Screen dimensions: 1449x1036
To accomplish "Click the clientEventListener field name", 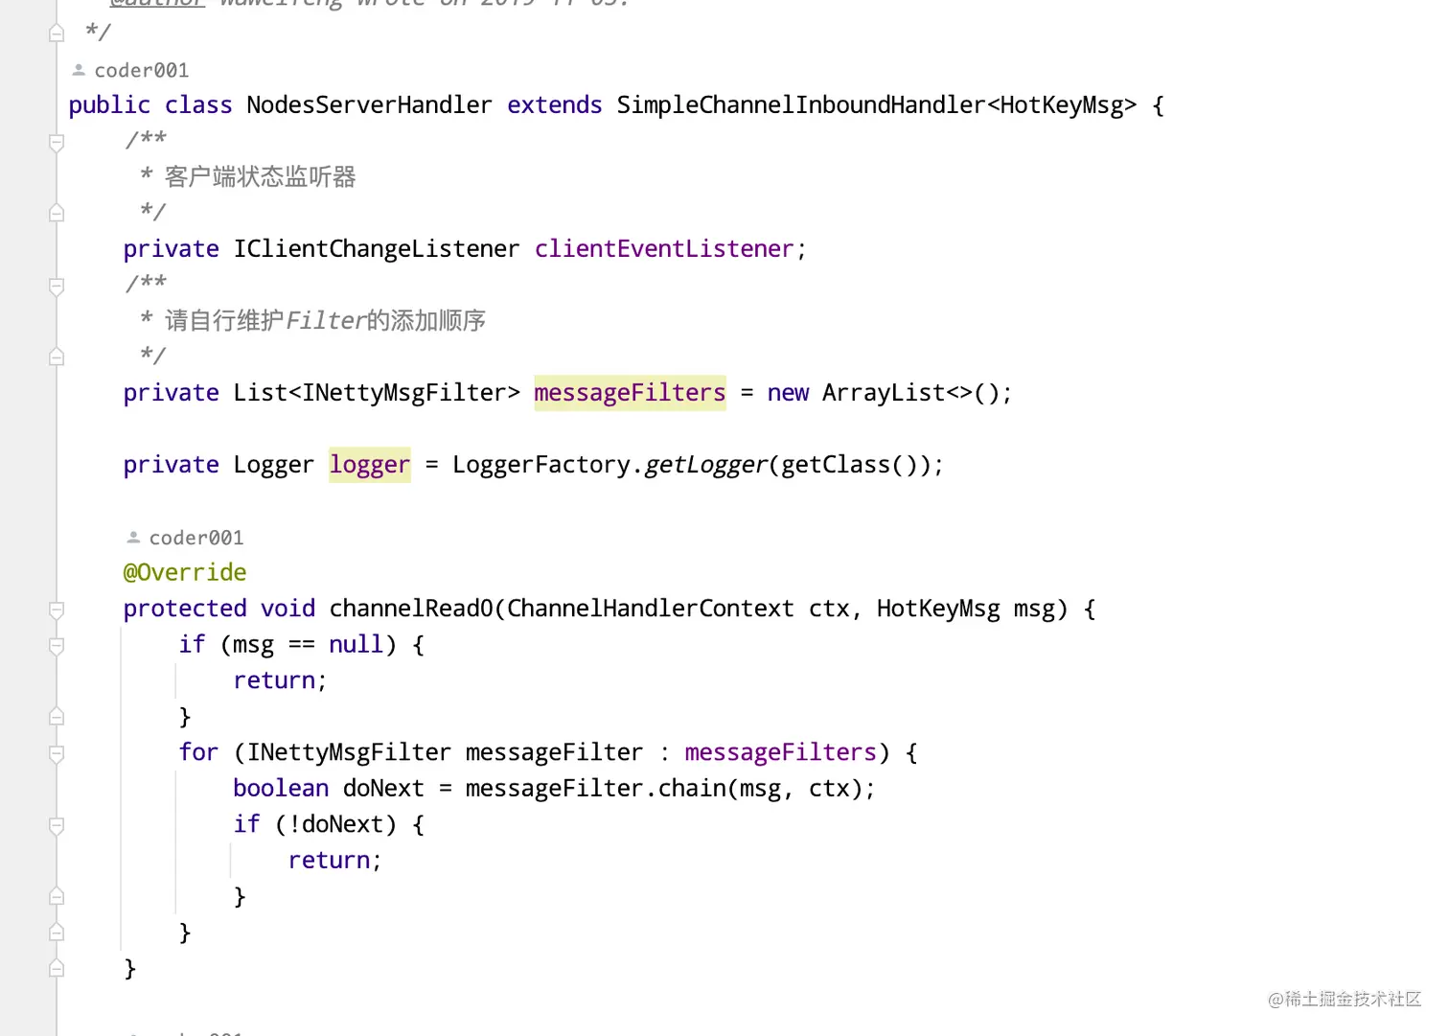I will (664, 248).
